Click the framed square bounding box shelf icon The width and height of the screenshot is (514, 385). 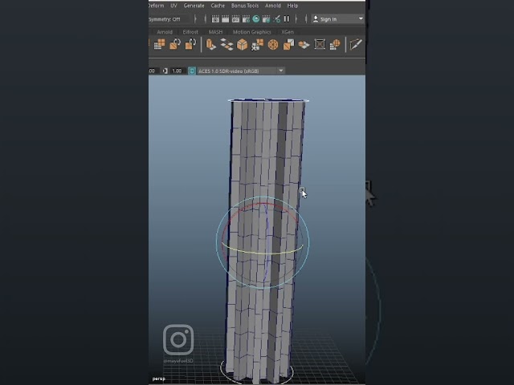tap(320, 44)
